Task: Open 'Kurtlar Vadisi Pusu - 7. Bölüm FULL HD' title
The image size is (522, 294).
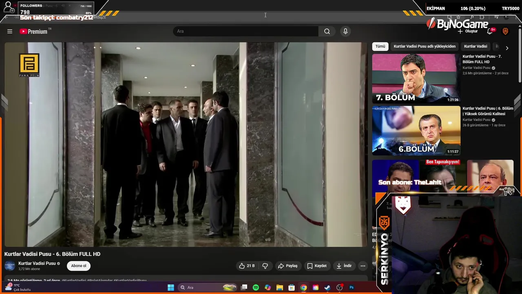Action: click(x=482, y=59)
